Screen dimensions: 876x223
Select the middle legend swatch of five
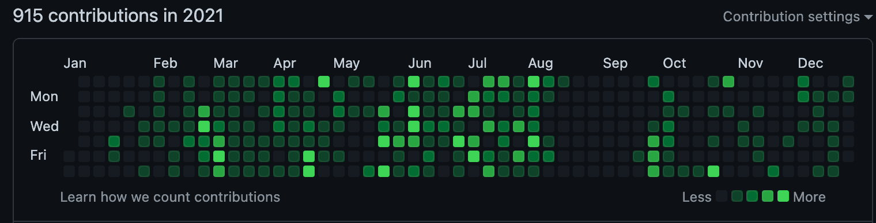coord(752,197)
